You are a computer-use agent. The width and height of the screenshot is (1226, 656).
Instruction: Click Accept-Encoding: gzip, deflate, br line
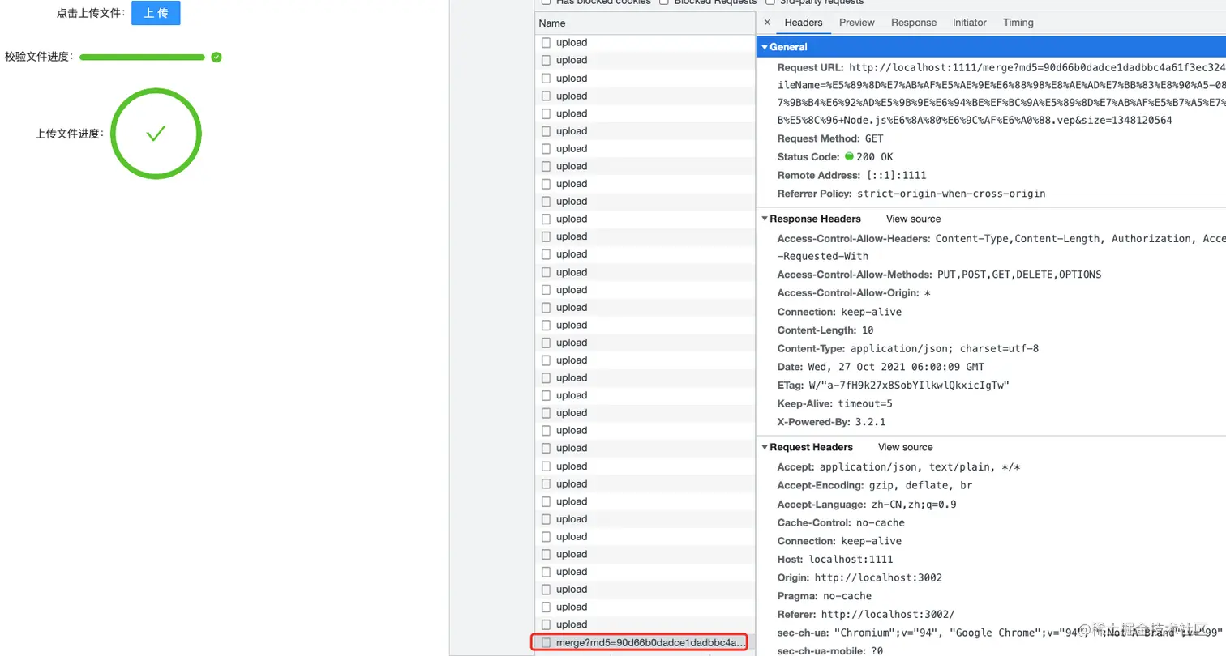point(874,486)
